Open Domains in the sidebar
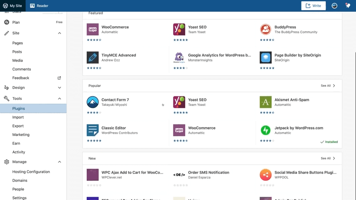The image size is (356, 200). [x=20, y=180]
